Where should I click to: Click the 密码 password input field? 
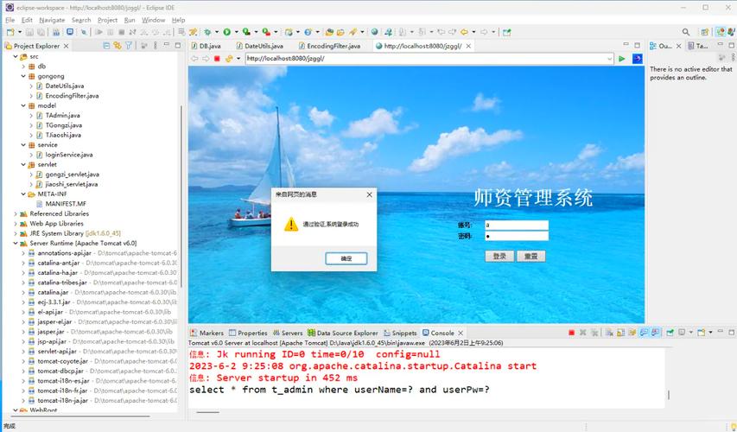tap(517, 236)
